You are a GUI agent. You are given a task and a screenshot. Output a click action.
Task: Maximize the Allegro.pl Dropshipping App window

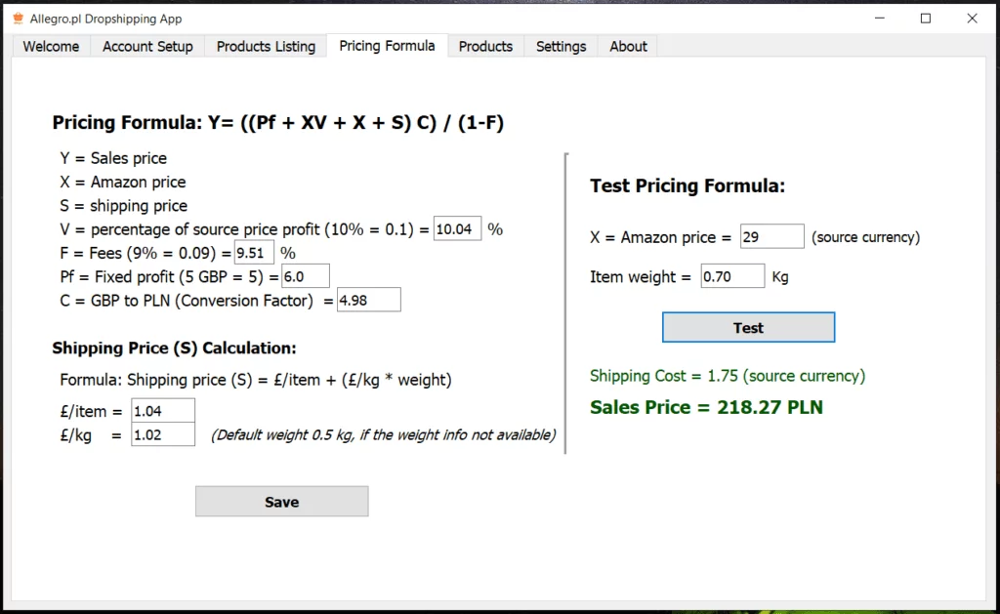[x=926, y=19]
